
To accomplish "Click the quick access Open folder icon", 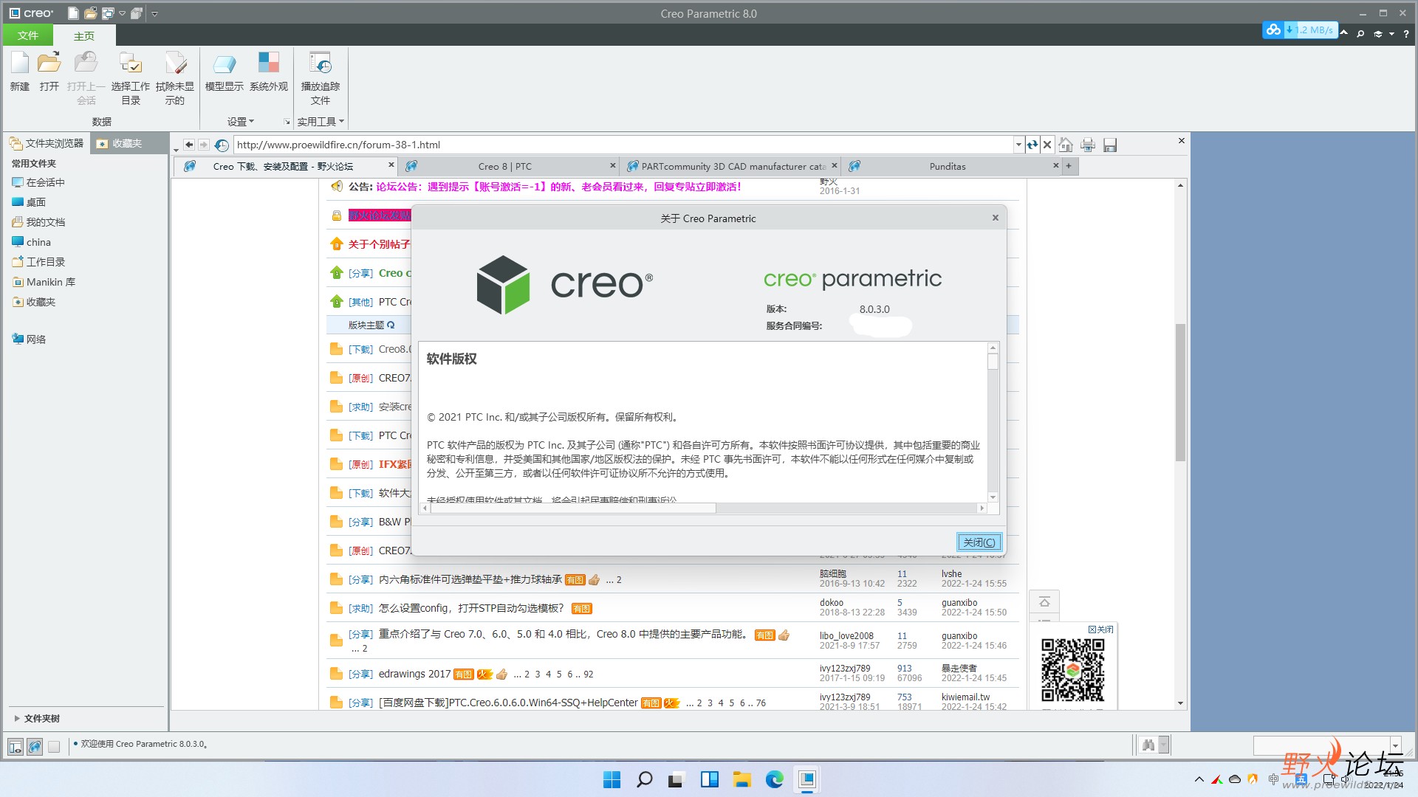I will [x=90, y=13].
